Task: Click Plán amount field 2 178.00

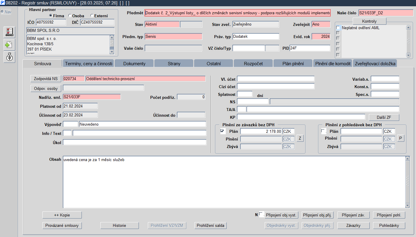Action: pyautogui.click(x=261, y=131)
